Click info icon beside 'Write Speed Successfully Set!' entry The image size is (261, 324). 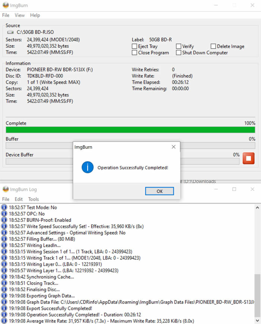4,226
